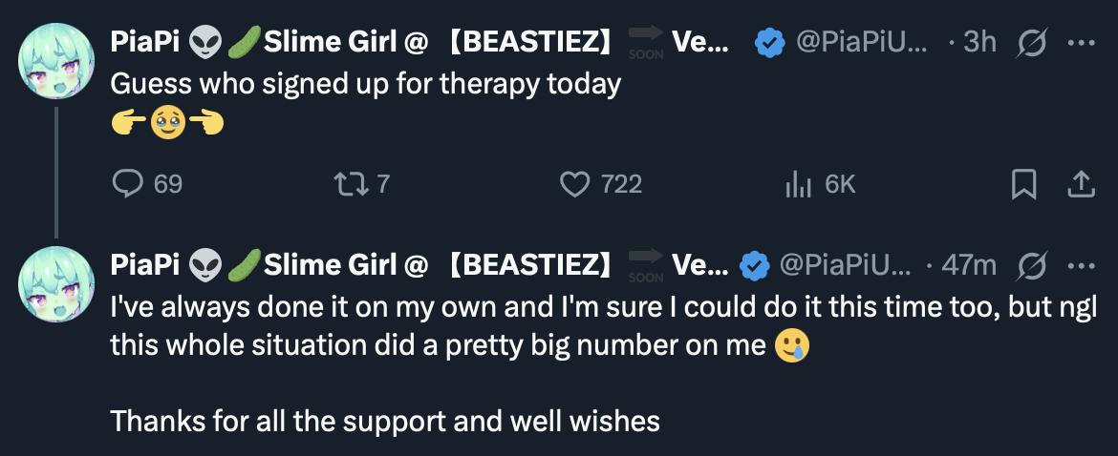
Task: Open the PiaPi display name on first tweet
Action: coord(145,43)
